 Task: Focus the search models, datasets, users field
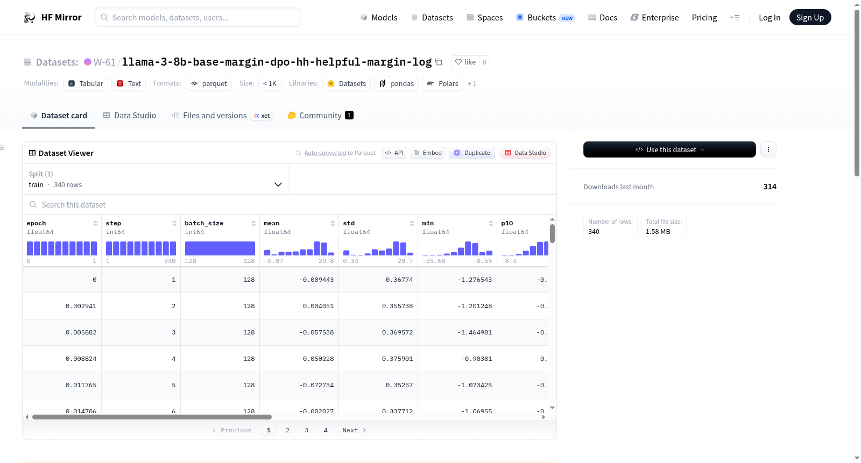(x=198, y=17)
